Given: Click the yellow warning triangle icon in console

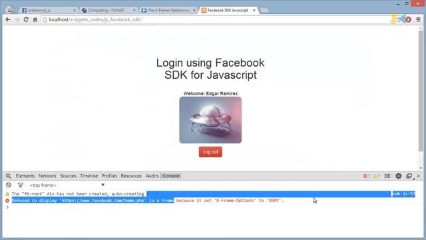Looking at the screenshot, I should [x=7, y=194].
